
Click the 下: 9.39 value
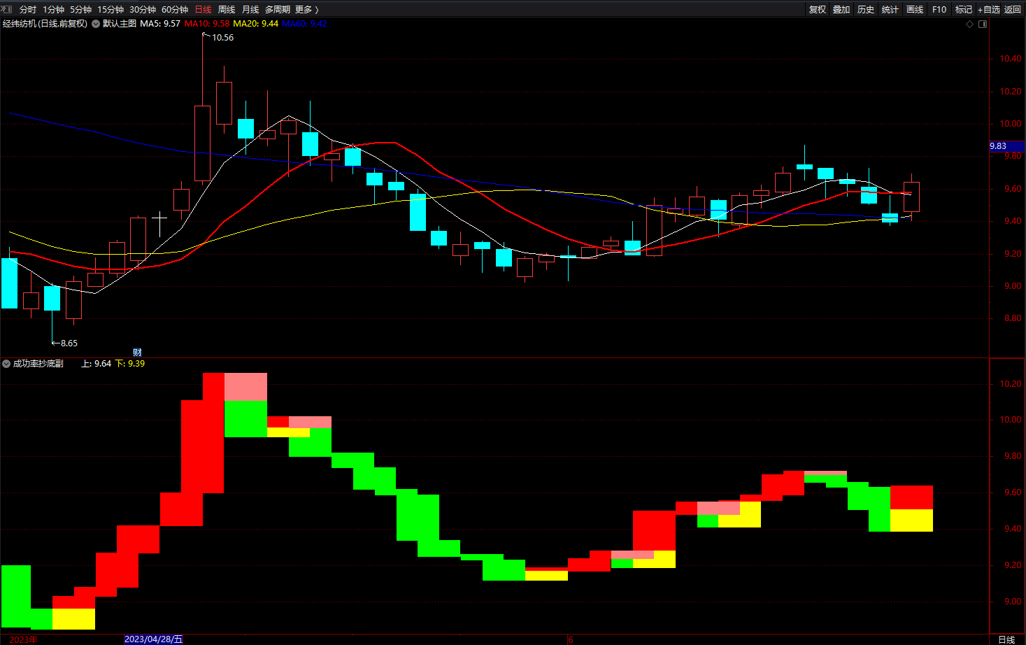pyautogui.click(x=130, y=364)
